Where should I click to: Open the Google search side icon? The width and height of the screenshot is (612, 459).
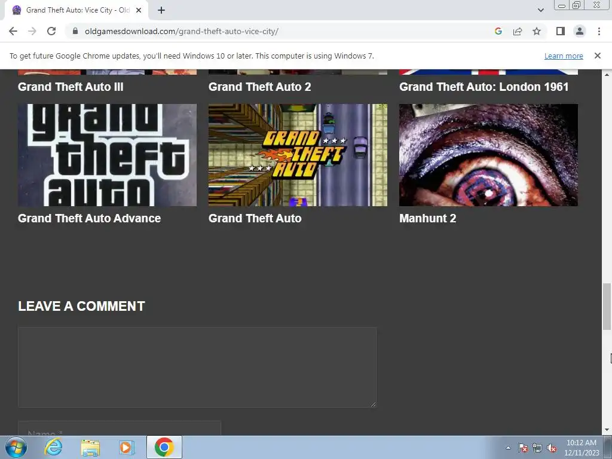click(x=498, y=31)
